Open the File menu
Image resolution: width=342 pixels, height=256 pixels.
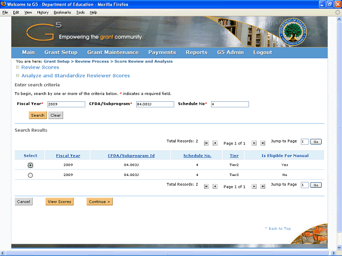pyautogui.click(x=5, y=12)
